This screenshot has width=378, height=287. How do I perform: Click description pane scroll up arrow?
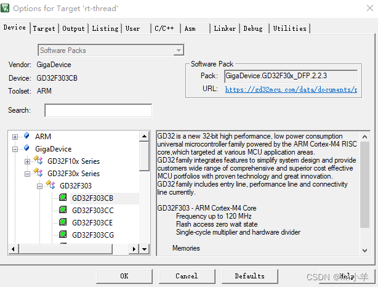(x=364, y=137)
